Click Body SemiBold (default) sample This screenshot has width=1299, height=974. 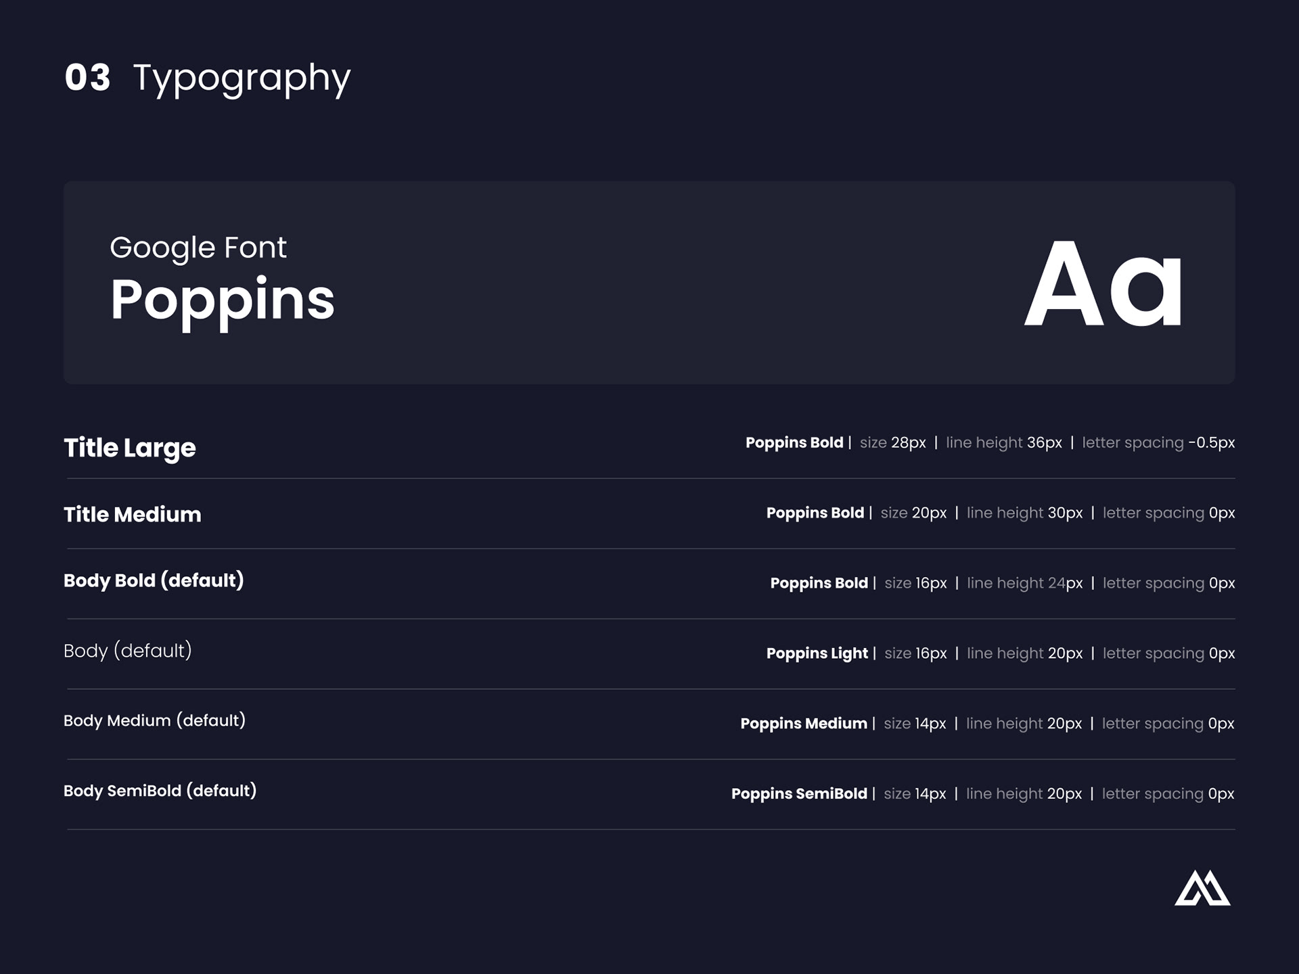click(160, 791)
